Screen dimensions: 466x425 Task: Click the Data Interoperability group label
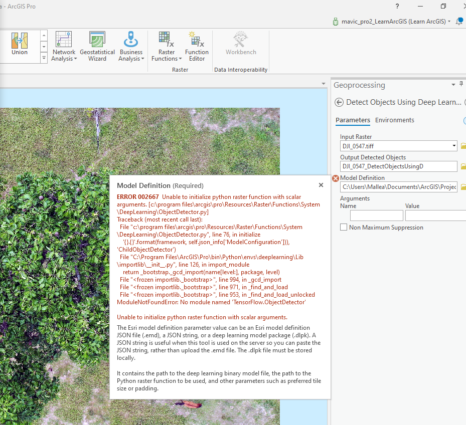tap(241, 70)
